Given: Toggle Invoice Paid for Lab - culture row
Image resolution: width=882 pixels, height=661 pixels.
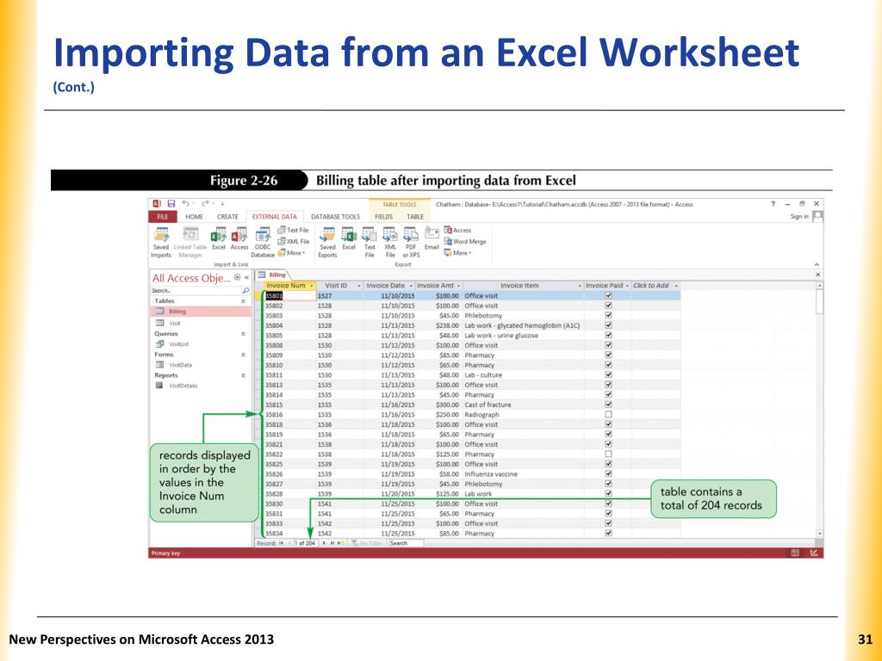Looking at the screenshot, I should pos(608,375).
